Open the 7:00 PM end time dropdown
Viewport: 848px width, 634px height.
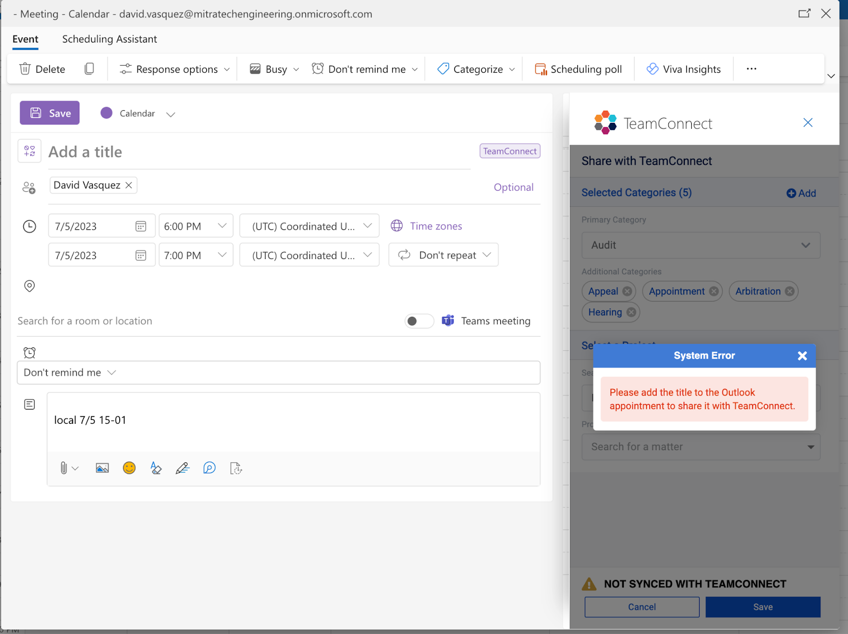click(x=196, y=255)
